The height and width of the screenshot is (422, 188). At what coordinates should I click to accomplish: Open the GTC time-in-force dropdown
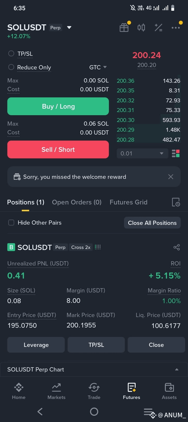pyautogui.click(x=98, y=67)
